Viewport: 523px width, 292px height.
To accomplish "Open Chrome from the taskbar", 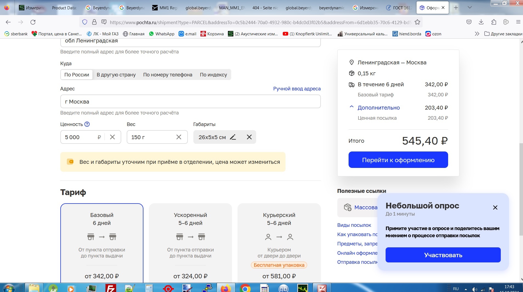I will coord(245,288).
